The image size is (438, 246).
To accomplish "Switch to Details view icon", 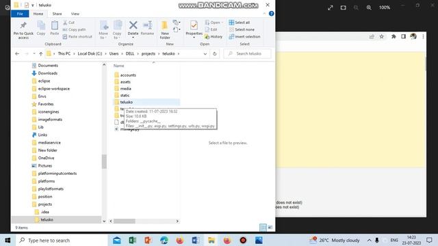I will 263,228.
